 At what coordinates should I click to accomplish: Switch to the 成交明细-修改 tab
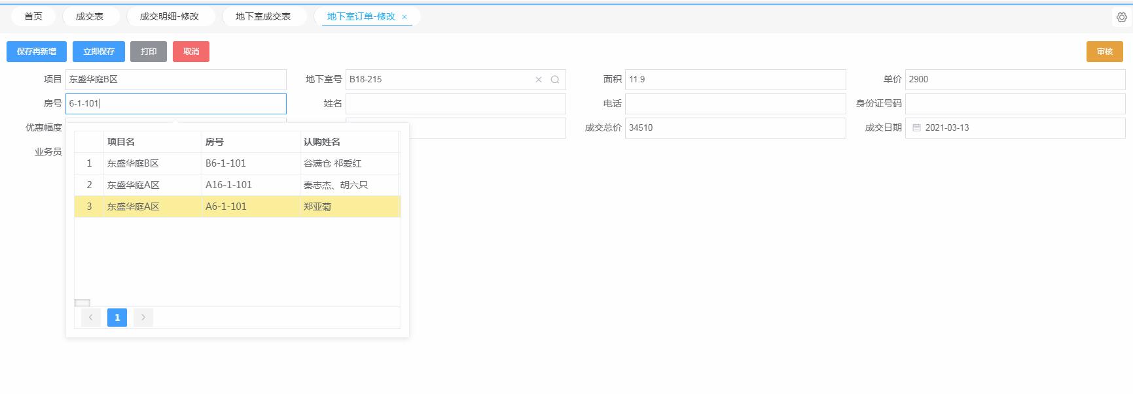[169, 16]
